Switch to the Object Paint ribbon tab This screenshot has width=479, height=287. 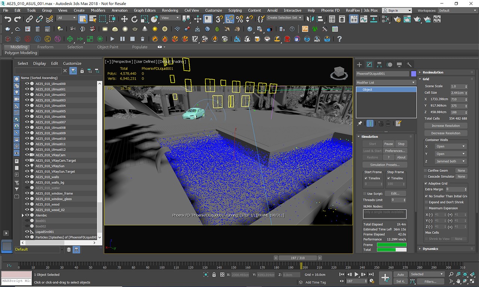click(x=108, y=47)
